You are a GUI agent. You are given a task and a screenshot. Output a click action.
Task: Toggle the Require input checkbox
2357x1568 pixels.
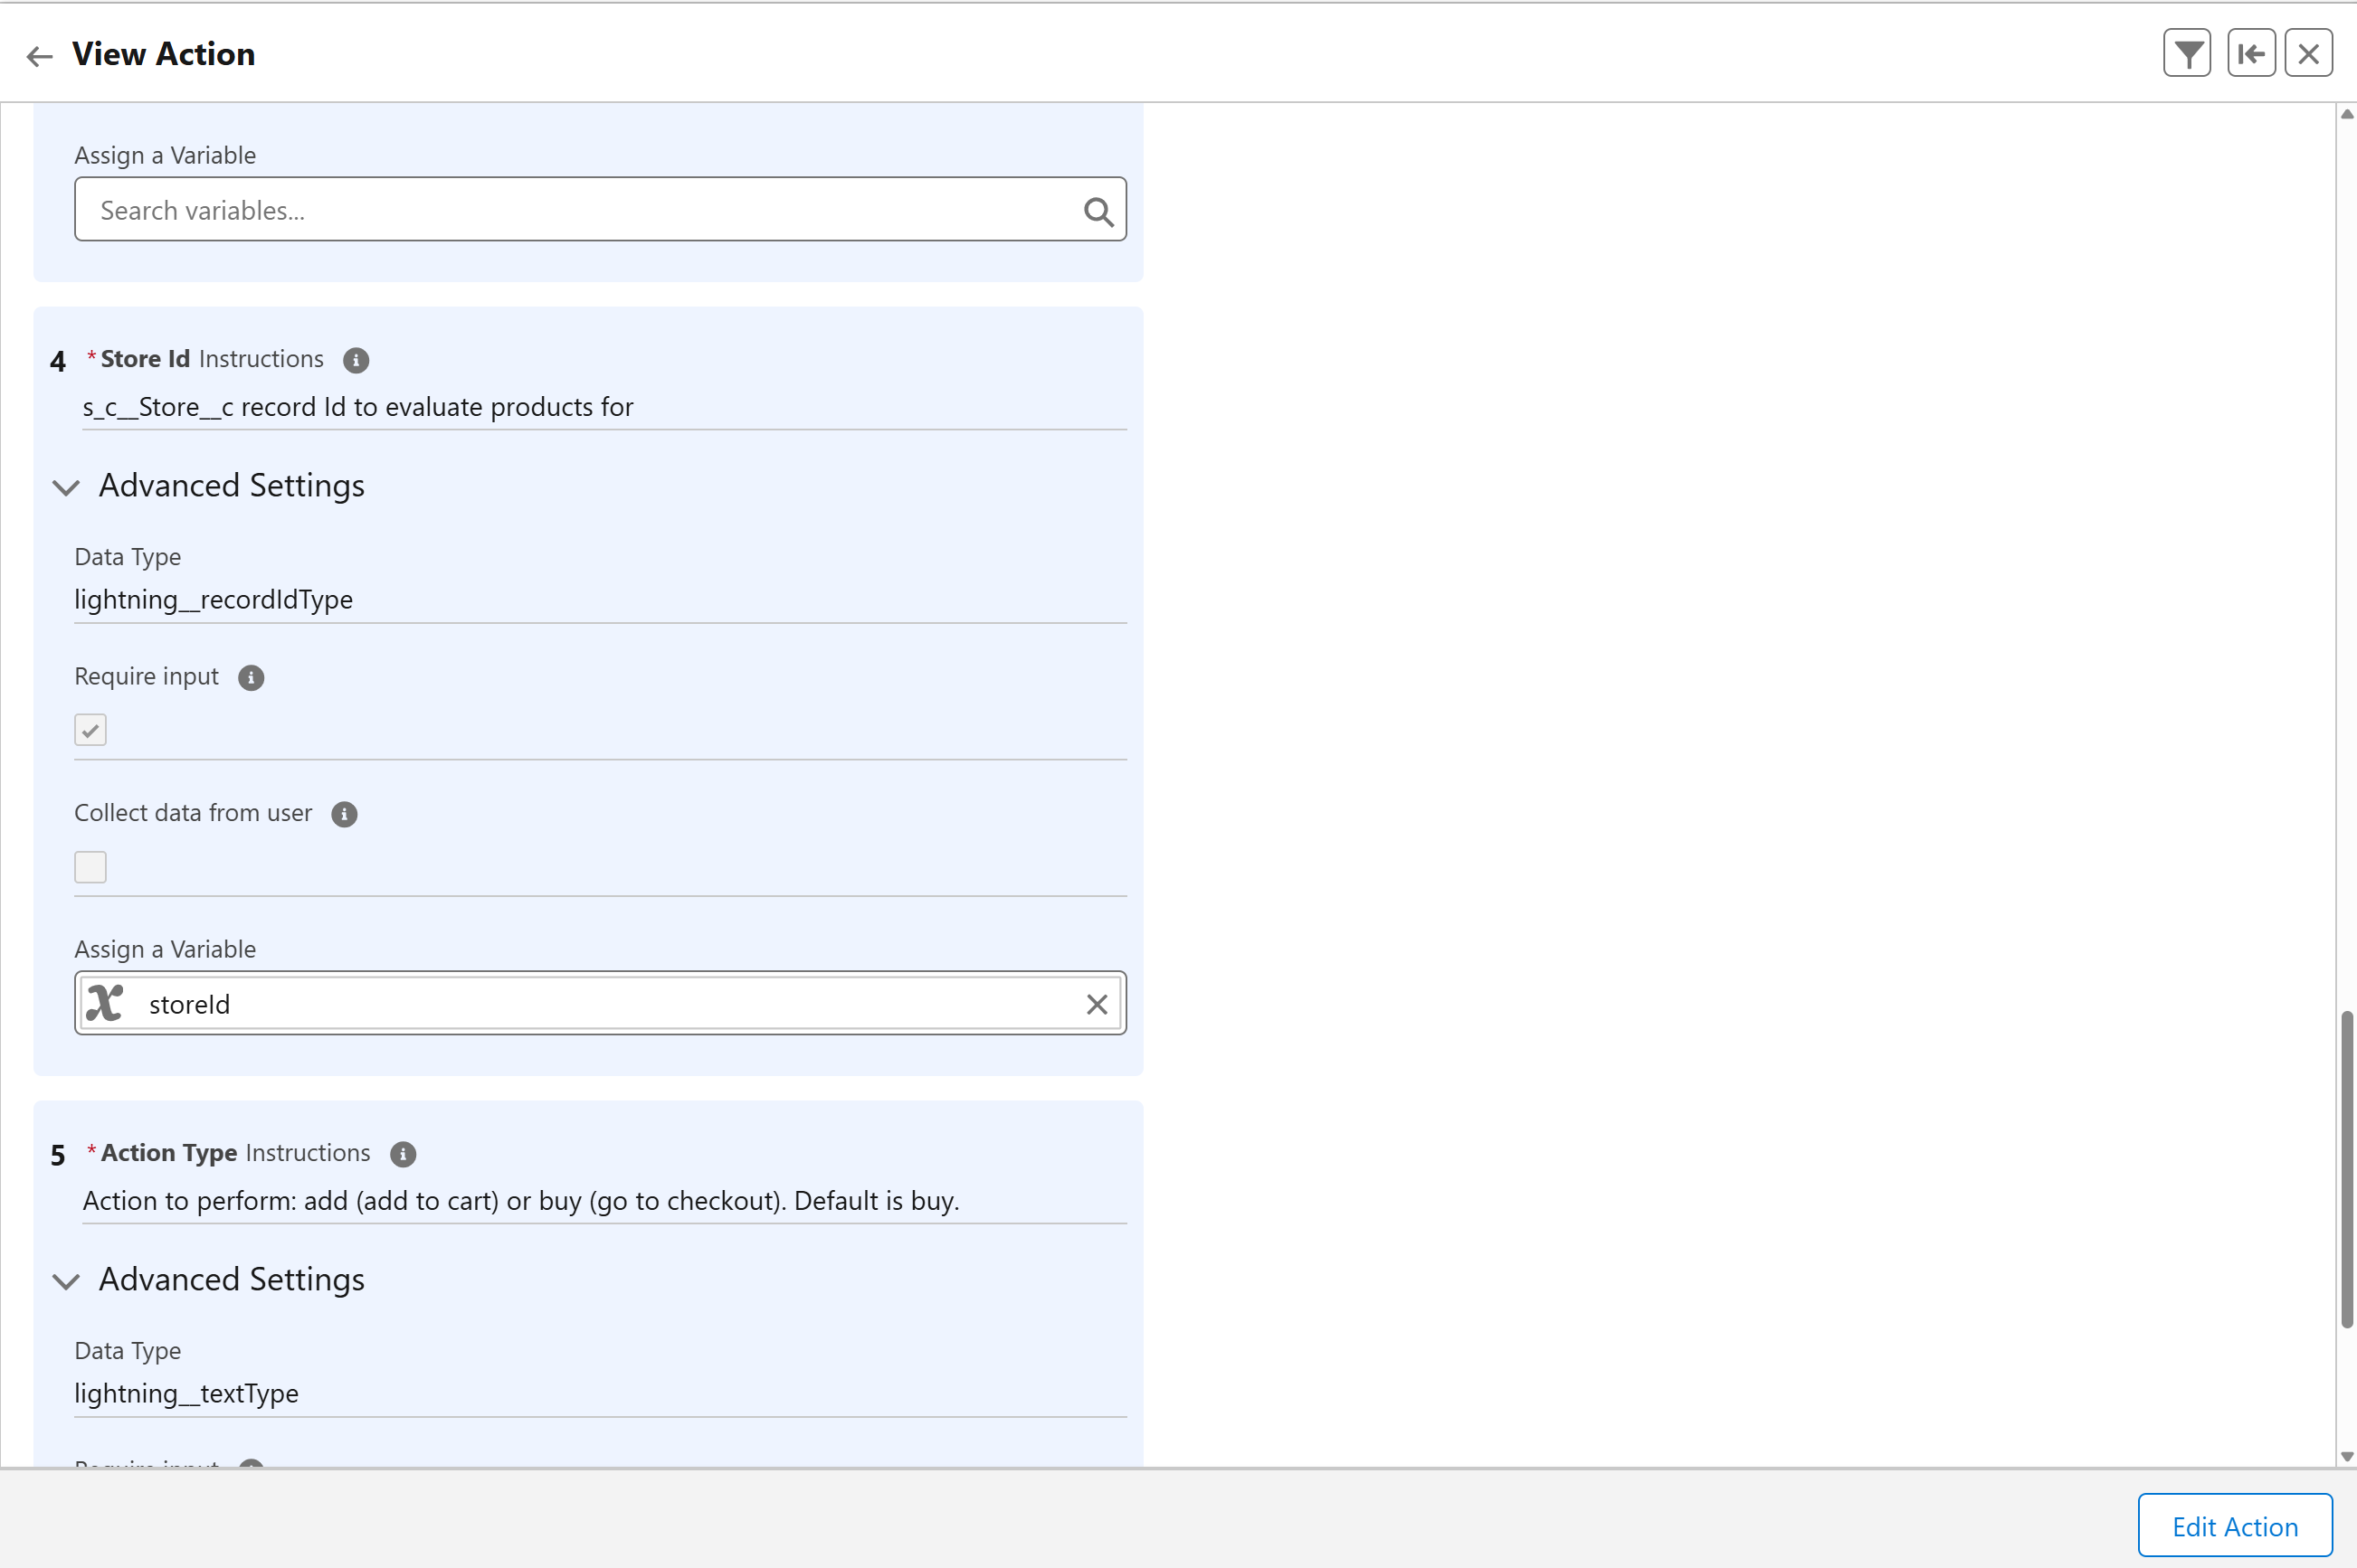coord(90,730)
